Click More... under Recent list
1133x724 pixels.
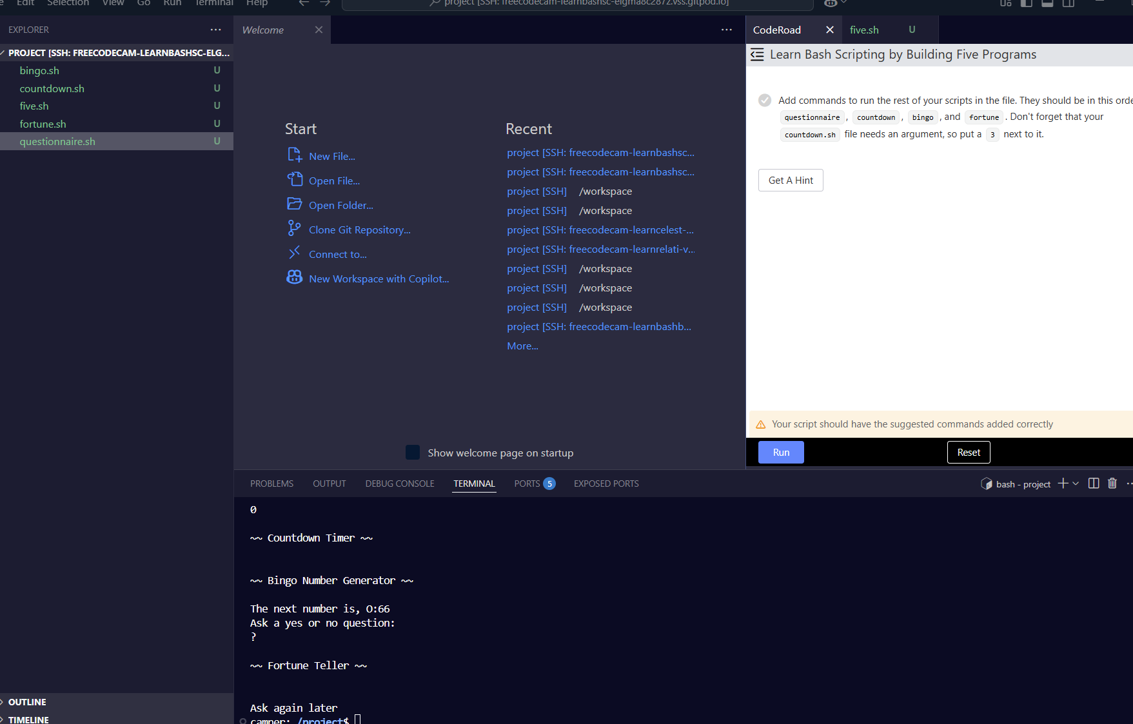[x=522, y=346]
